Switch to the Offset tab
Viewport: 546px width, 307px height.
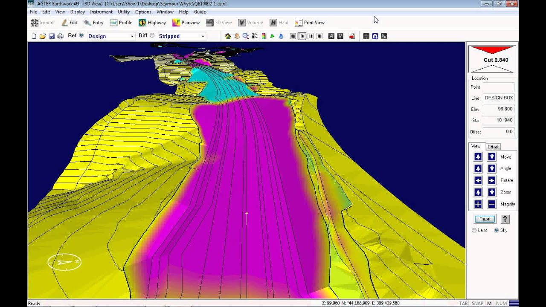493,147
